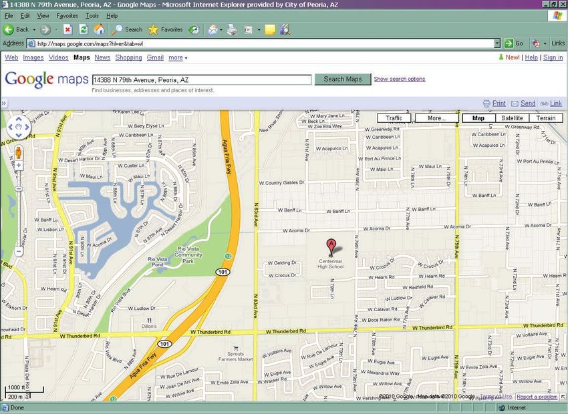Open the Back button history dropdown arrow
568x414 pixels.
[34, 29]
